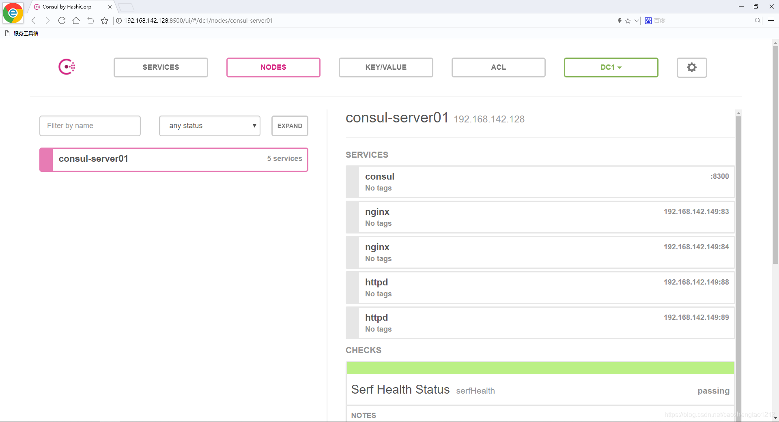Click the passing status label

click(x=713, y=391)
